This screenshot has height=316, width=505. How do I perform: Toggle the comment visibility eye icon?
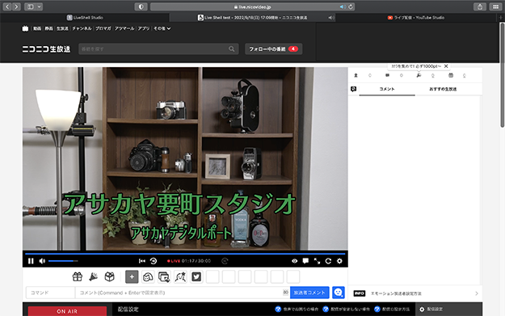pos(294,261)
